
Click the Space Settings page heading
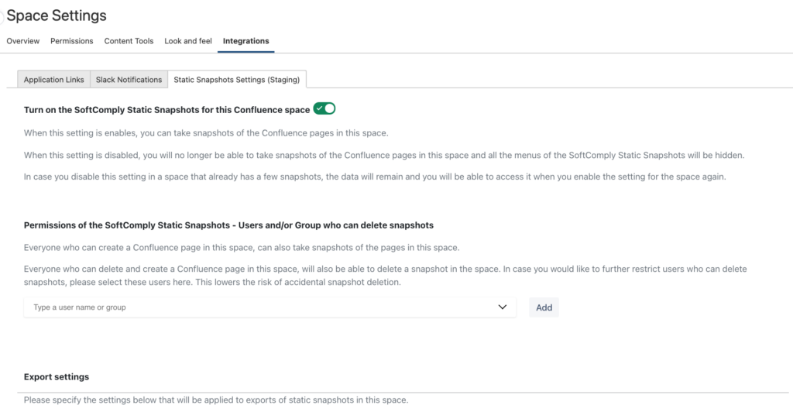pos(56,15)
